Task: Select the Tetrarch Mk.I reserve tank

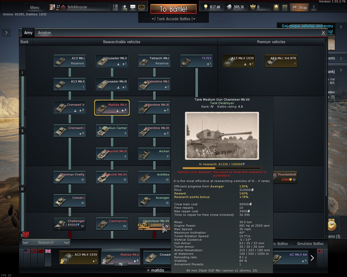Action: tap(154, 61)
